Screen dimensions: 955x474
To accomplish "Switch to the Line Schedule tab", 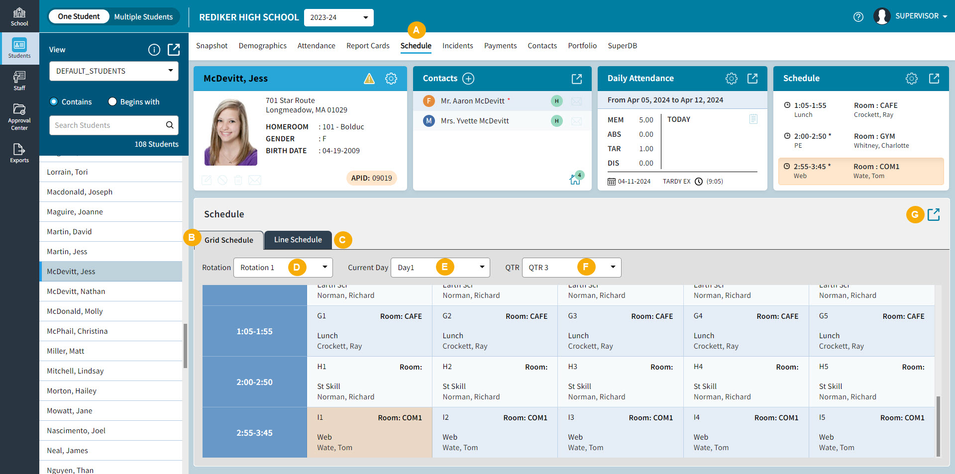I will (x=298, y=240).
